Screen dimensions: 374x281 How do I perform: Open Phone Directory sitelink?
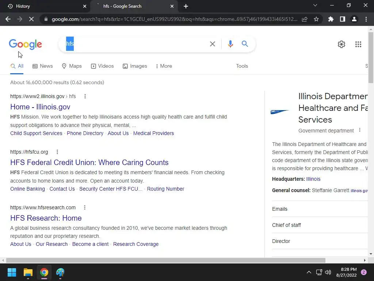click(85, 133)
